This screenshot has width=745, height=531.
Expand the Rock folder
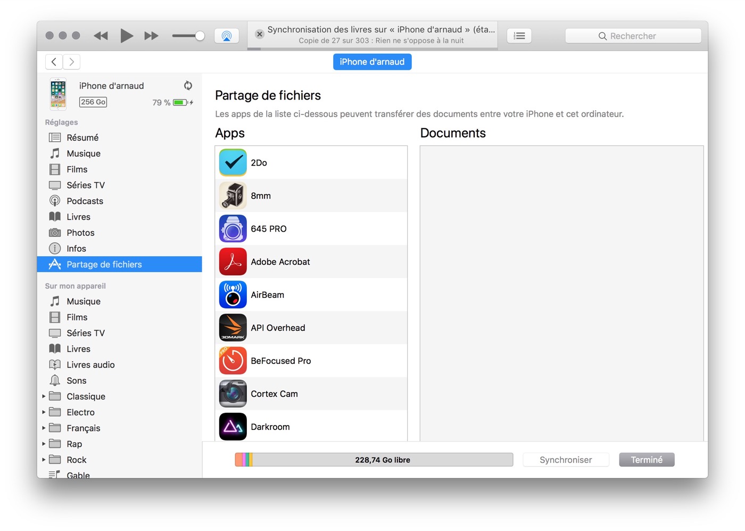pos(44,460)
